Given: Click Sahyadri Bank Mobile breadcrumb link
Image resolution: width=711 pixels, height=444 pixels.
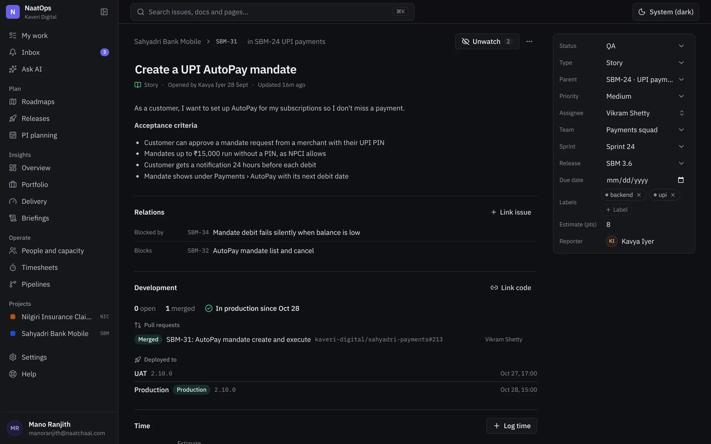Looking at the screenshot, I should tap(167, 41).
